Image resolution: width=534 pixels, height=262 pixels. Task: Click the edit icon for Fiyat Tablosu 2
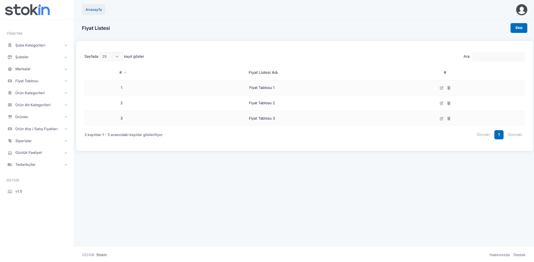tap(442, 103)
